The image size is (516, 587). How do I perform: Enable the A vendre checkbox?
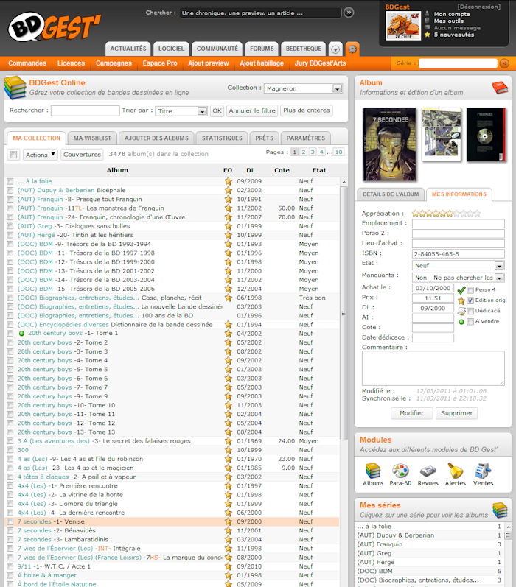coord(470,322)
